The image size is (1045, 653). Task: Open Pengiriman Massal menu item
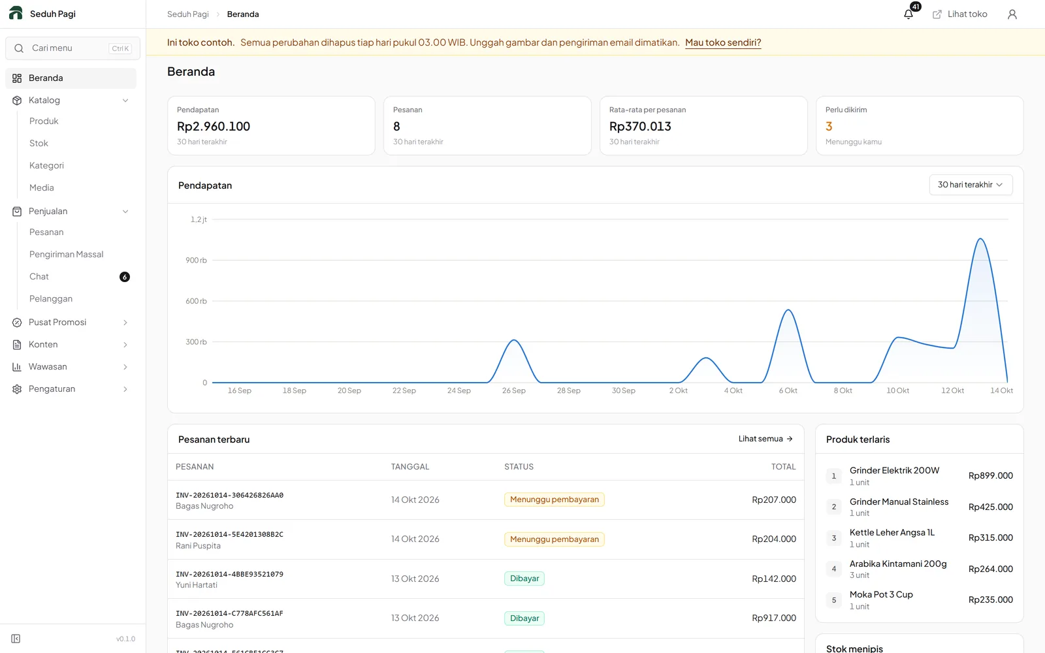66,255
